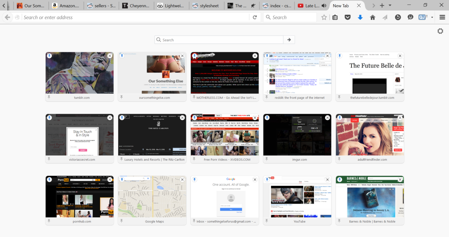Go back using the back arrow button
The height and width of the screenshot is (237, 449).
[7, 17]
